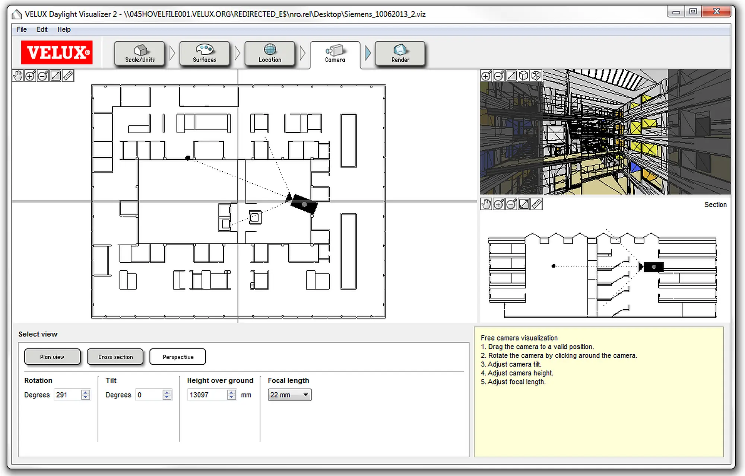Click instruction '5. Adjust focal length.'
The width and height of the screenshot is (745, 476).
pyautogui.click(x=513, y=381)
